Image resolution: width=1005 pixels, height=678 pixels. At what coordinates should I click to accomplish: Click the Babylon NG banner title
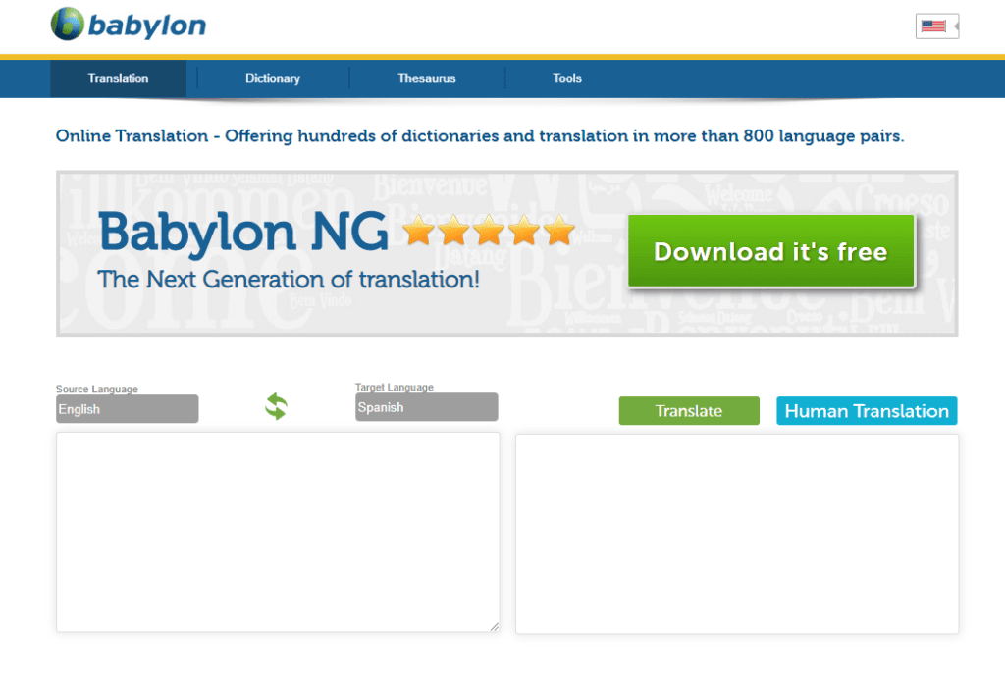tap(243, 232)
